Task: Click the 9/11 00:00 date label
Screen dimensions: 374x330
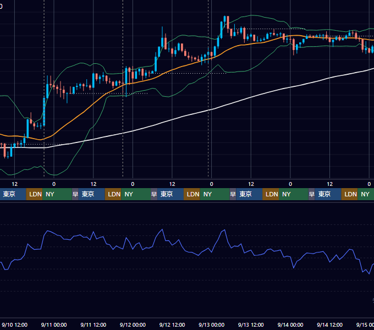Action: [x=54, y=324]
